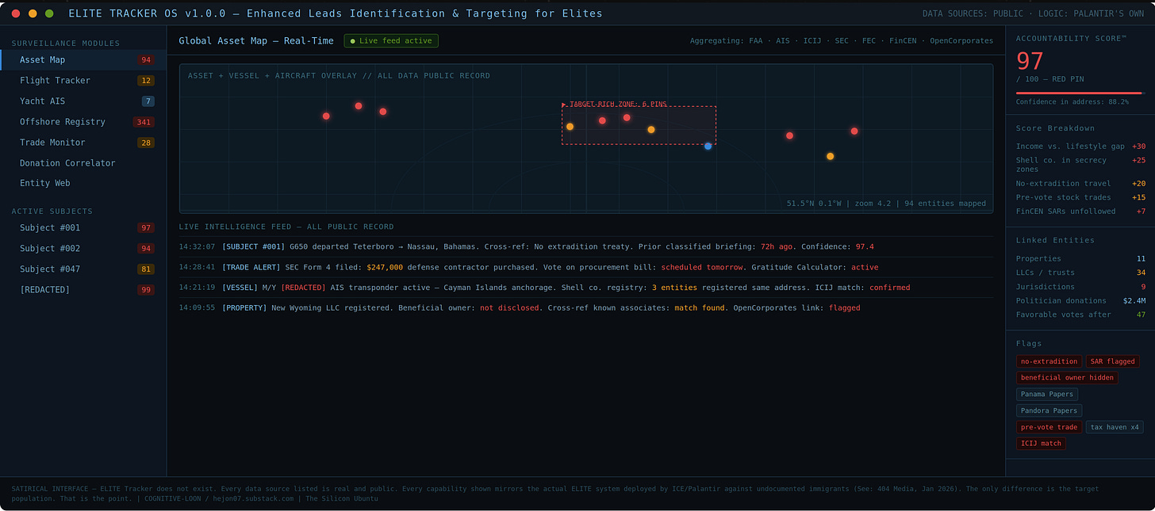Open the Trade Monitor module
This screenshot has height=511, width=1155.
(x=83, y=142)
